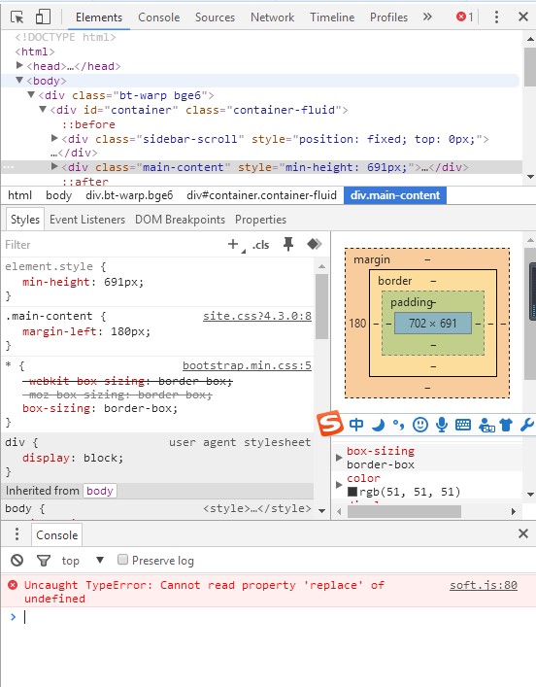This screenshot has width=536, height=687.
Task: Expand the head element node
Action: click(19, 66)
